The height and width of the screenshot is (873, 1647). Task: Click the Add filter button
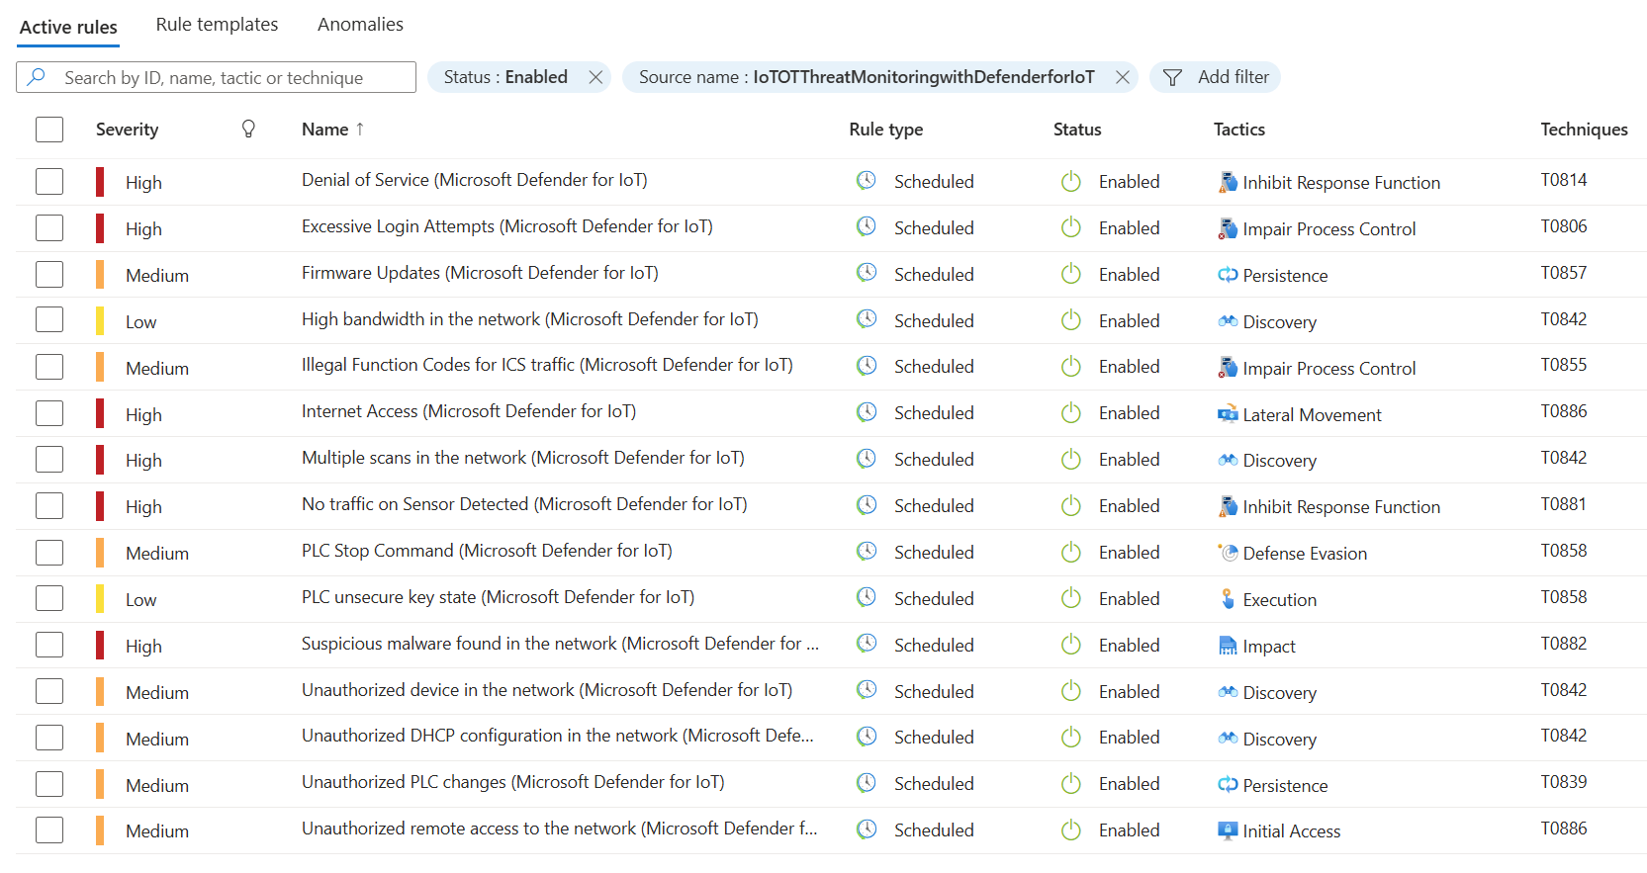coord(1215,77)
